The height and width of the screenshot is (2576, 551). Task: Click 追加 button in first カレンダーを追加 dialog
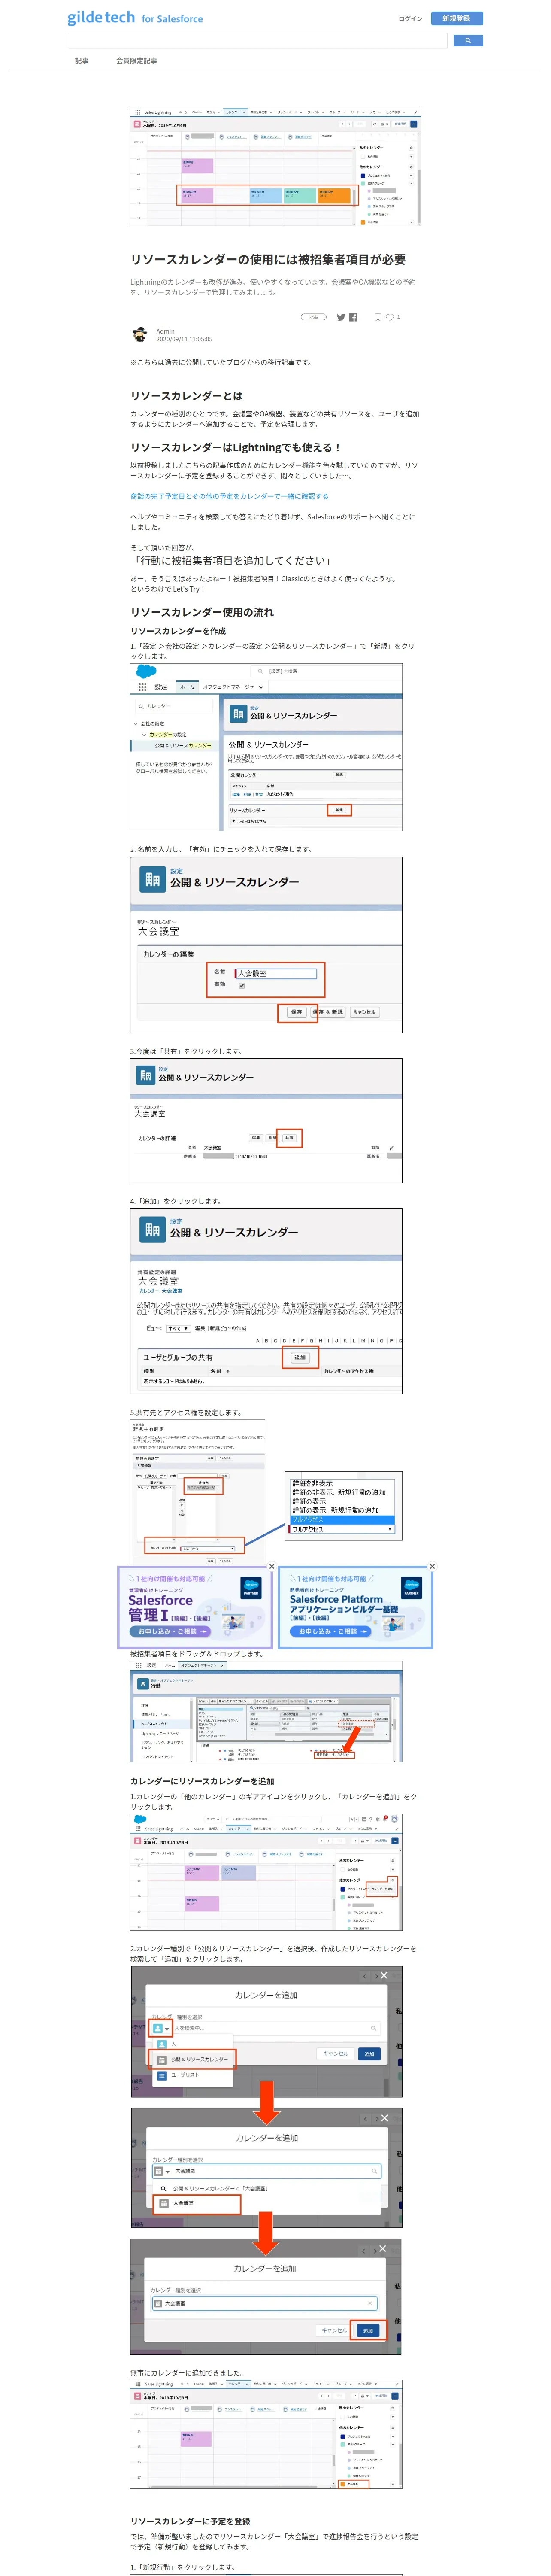[x=369, y=2054]
